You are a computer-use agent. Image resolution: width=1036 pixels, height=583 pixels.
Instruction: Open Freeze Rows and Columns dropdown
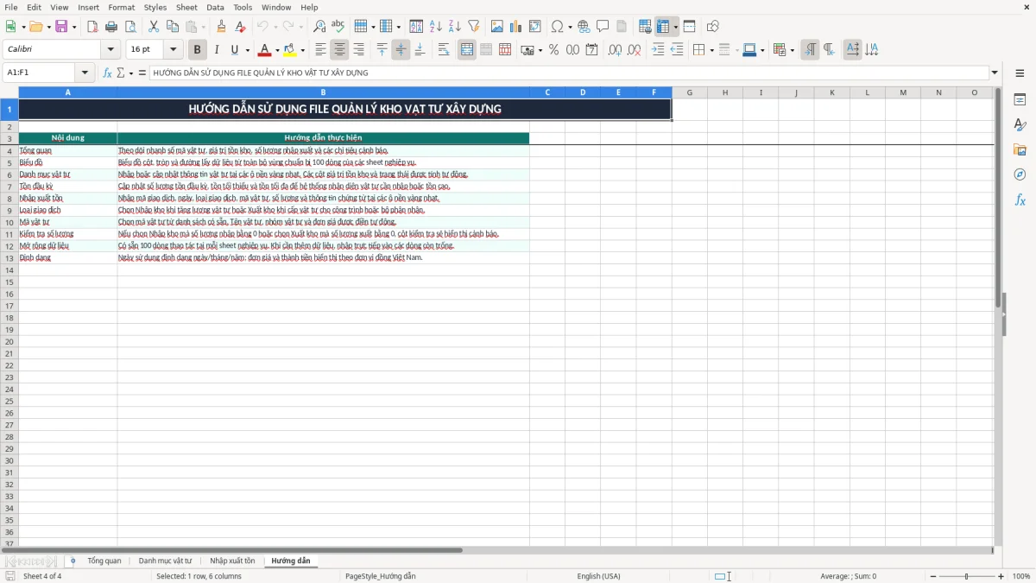(x=675, y=27)
